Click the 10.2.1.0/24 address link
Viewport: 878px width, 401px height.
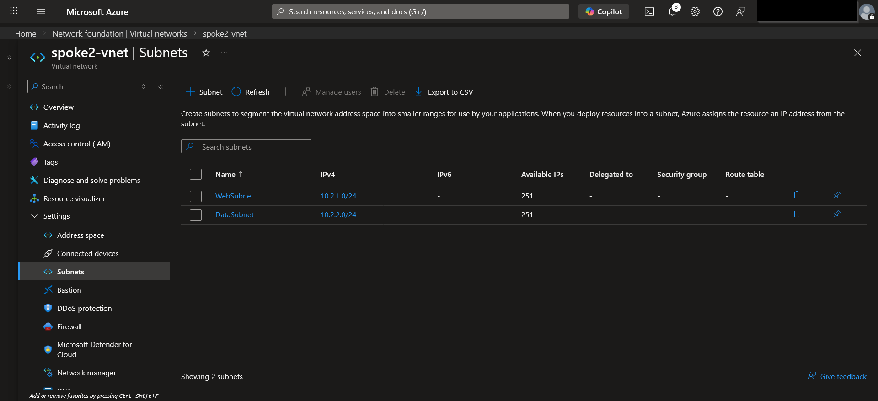click(x=338, y=196)
